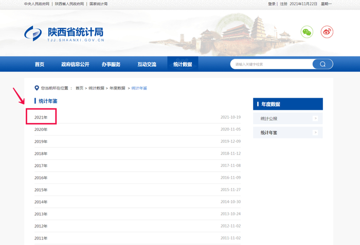The image size is (360, 245).
Task: Select the 办事服务 navigation item
Action: 111,64
